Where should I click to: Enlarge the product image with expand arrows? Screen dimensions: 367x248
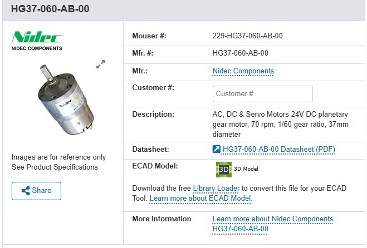tap(101, 65)
